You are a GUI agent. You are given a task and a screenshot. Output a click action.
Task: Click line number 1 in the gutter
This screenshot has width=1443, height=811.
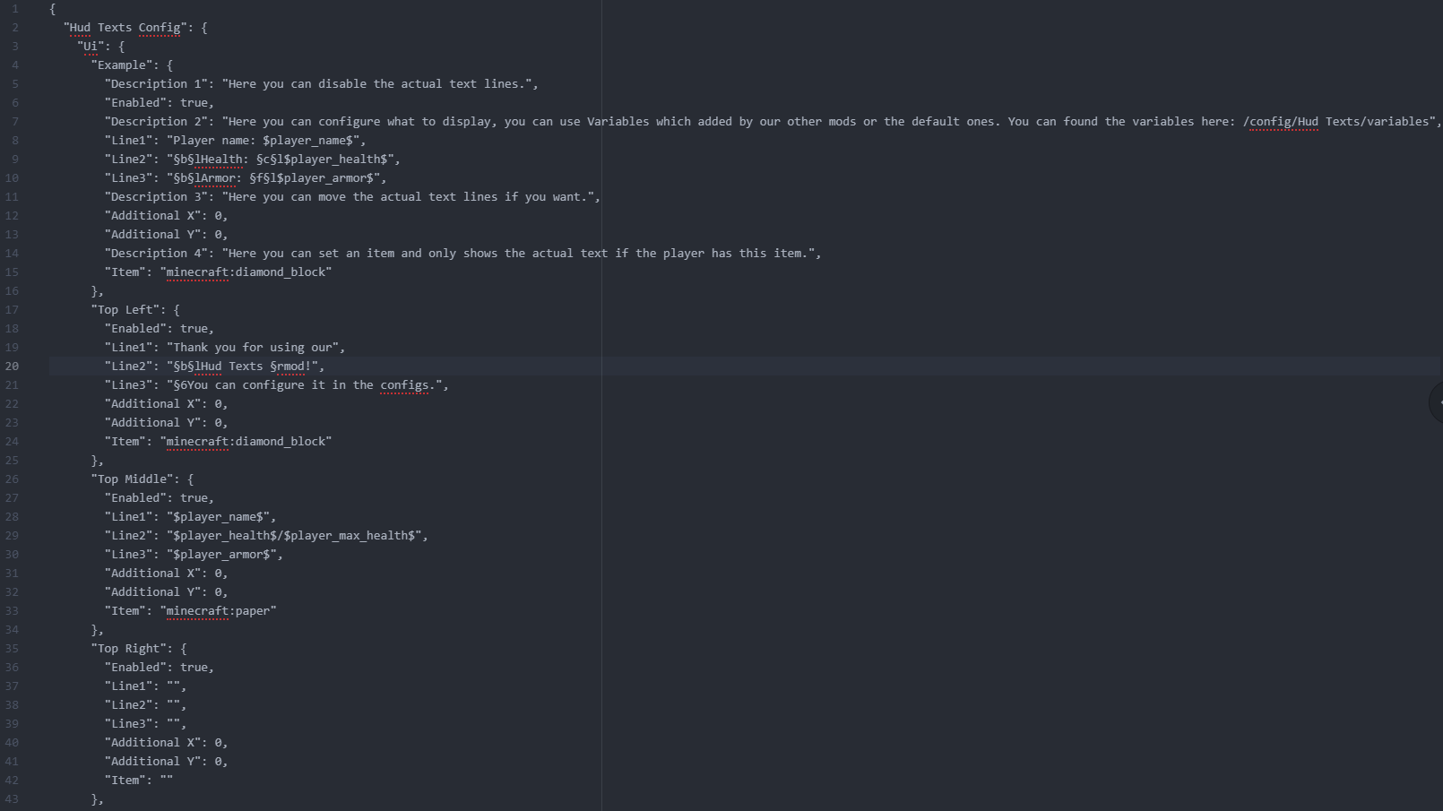[14, 8]
